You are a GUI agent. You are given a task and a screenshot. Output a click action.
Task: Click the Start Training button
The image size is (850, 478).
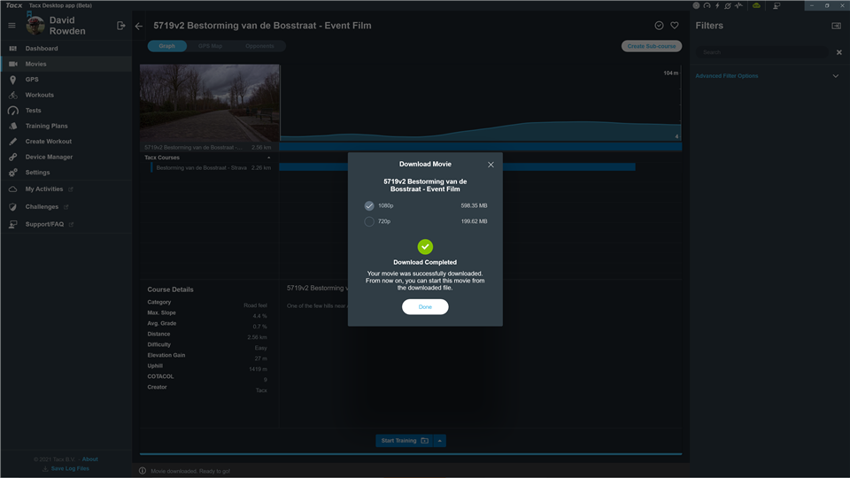(405, 441)
